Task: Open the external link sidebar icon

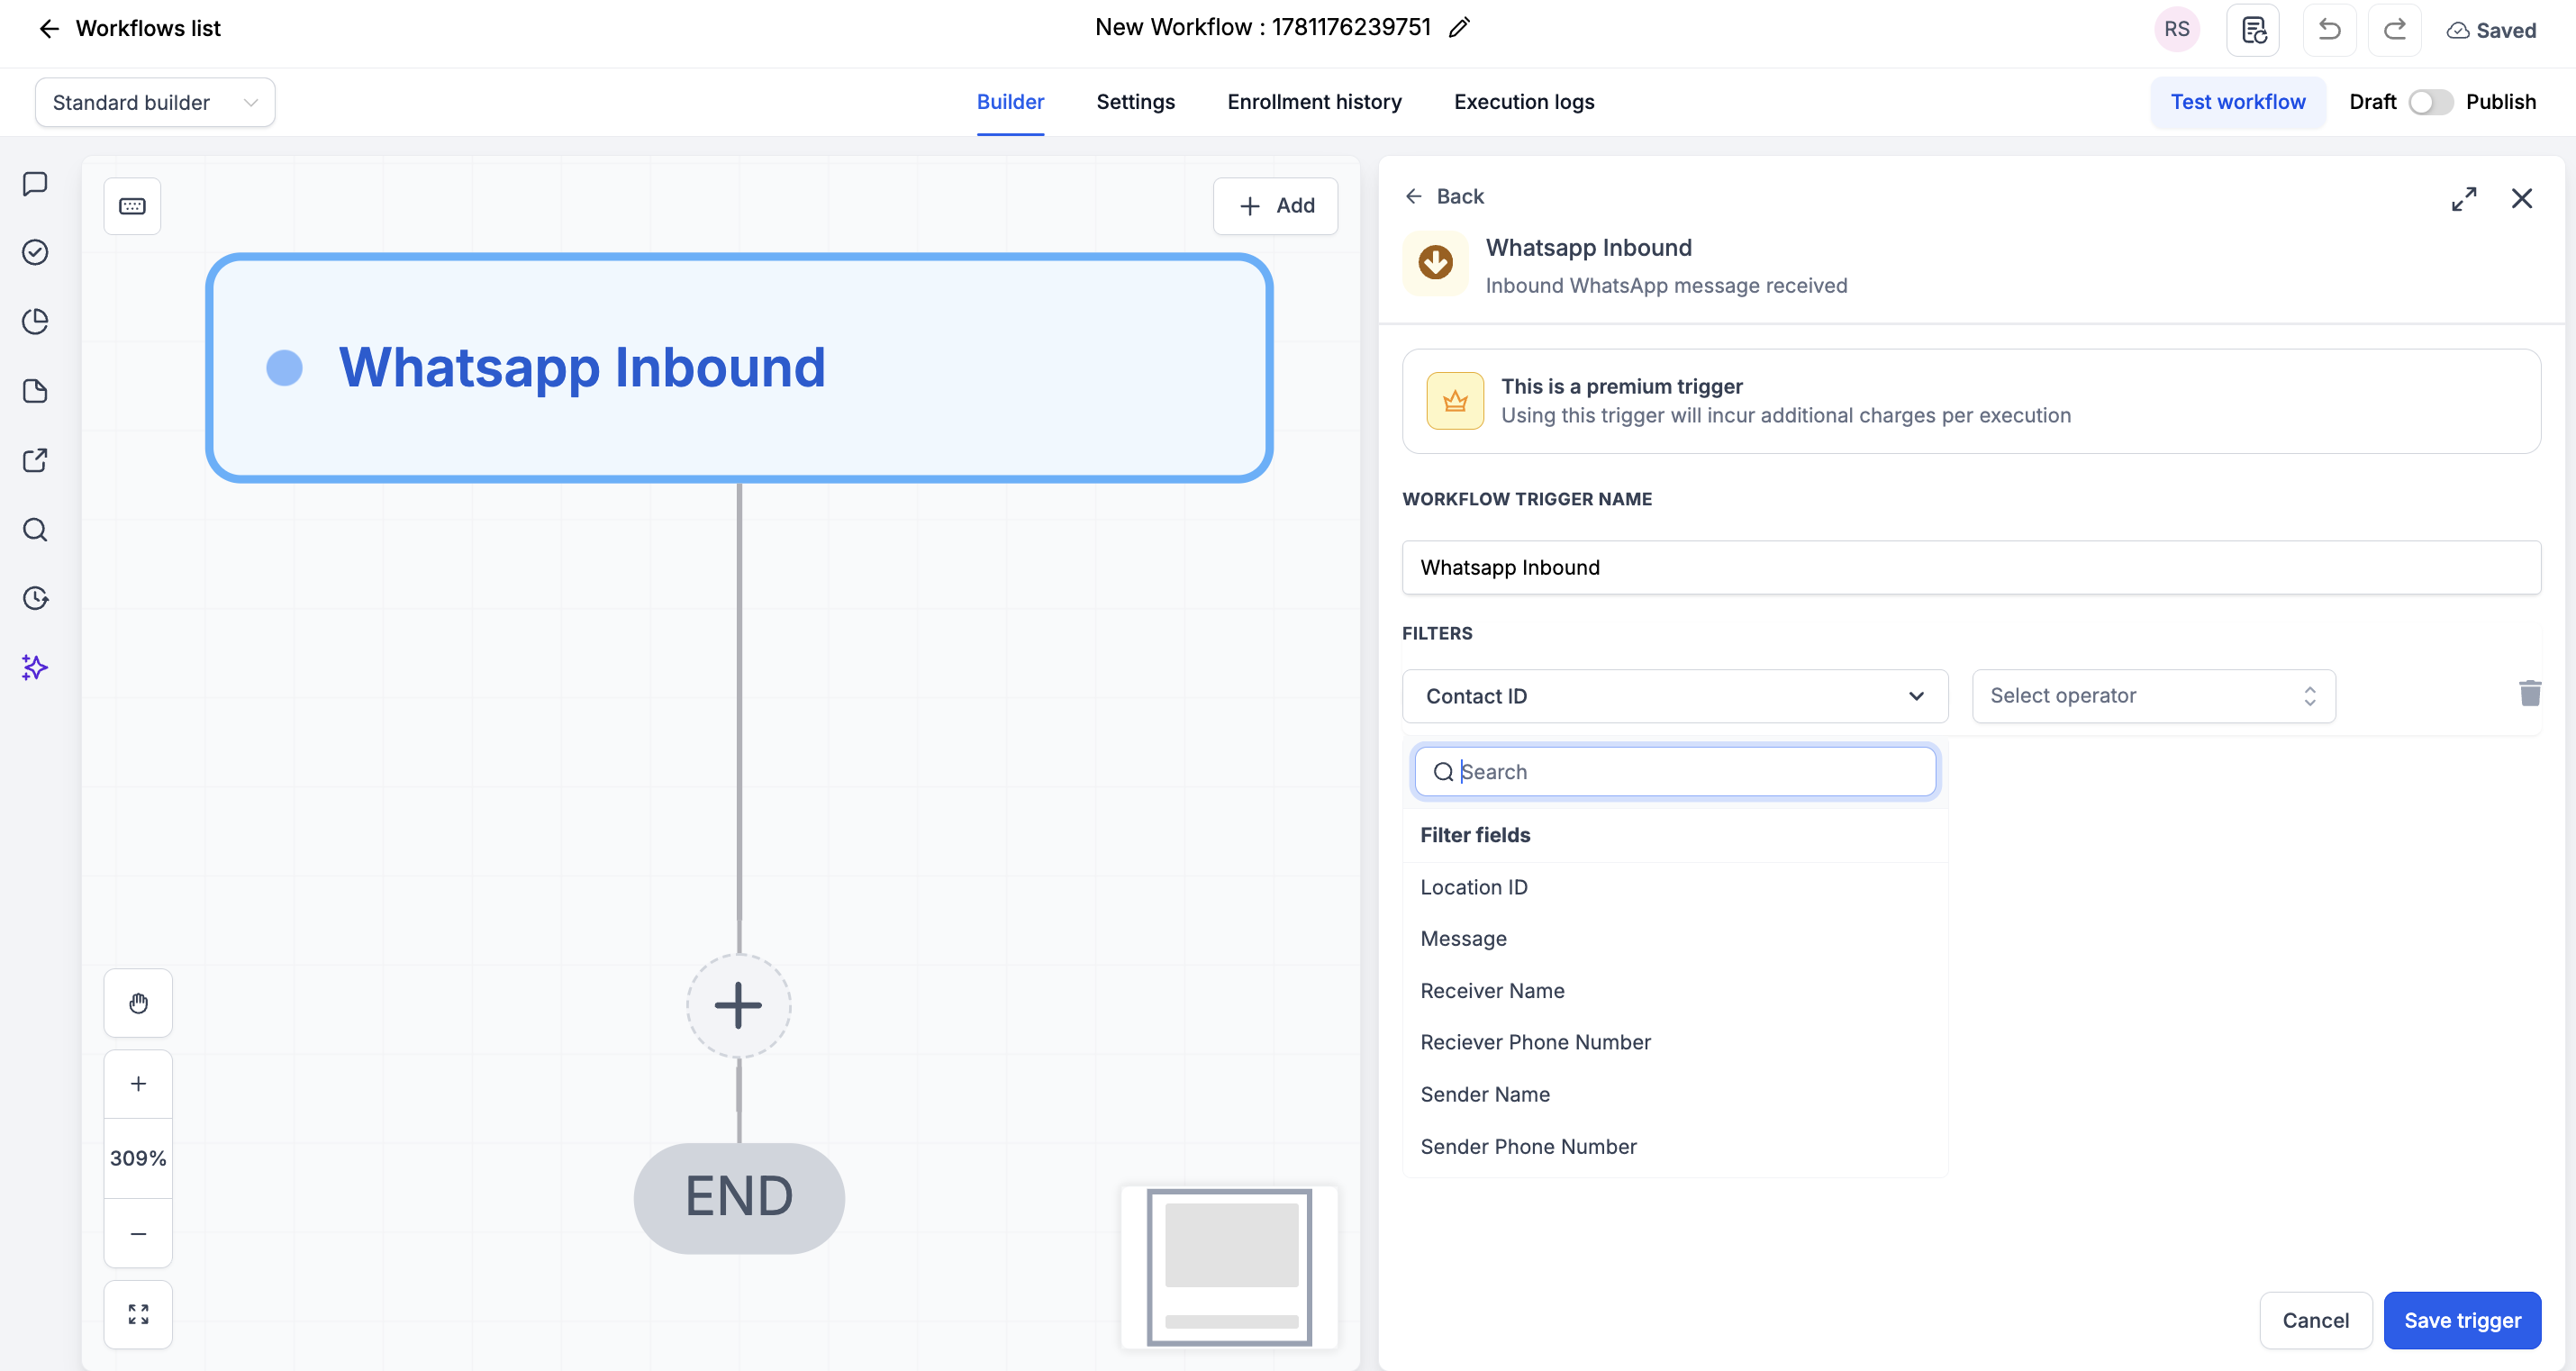Action: coord(35,460)
